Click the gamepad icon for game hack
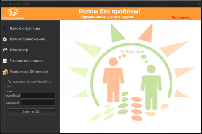The width and height of the screenshot is (202, 134). coord(5,50)
